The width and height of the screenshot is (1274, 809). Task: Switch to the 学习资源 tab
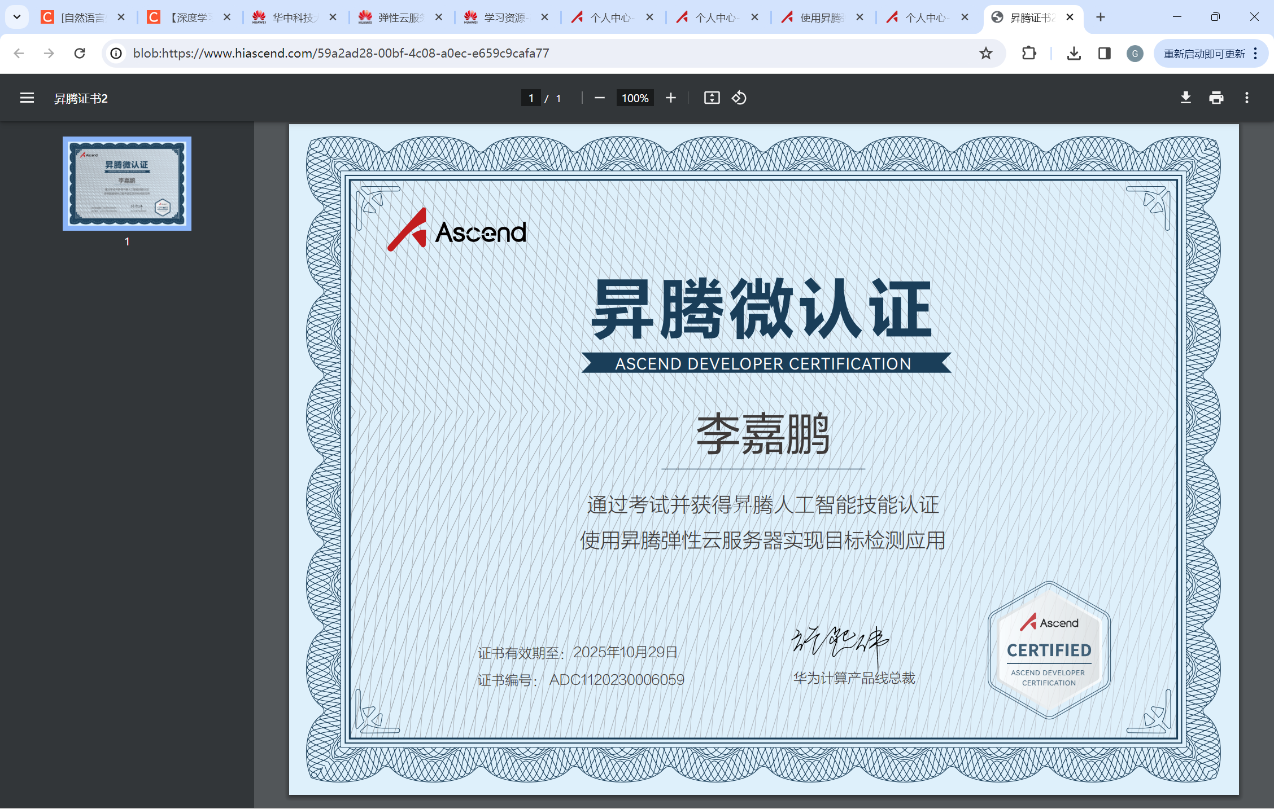(x=504, y=17)
